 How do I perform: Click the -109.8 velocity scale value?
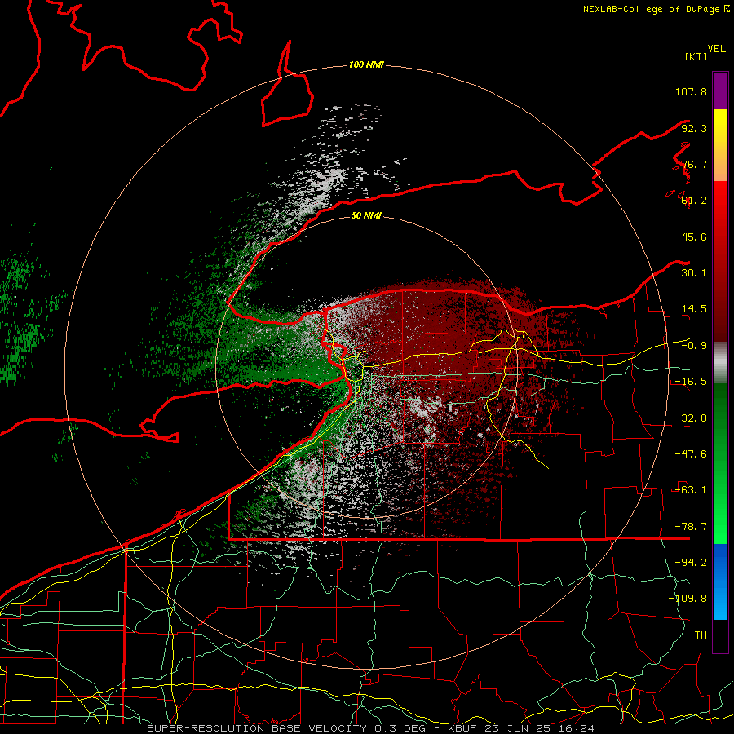[x=688, y=599]
